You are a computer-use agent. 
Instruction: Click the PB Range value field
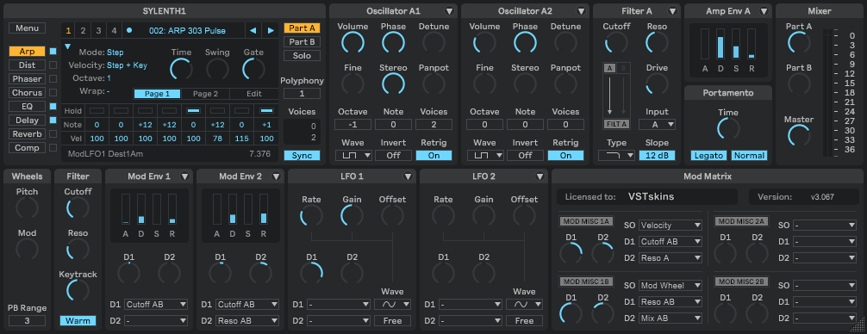[27, 321]
